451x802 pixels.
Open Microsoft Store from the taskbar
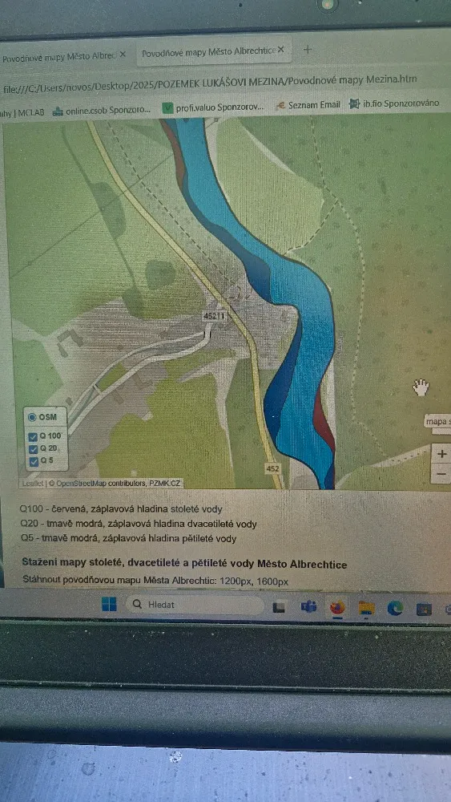pyautogui.click(x=424, y=610)
